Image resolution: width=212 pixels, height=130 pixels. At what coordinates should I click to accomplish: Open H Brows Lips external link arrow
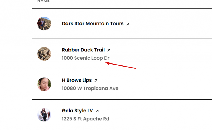pos(96,81)
